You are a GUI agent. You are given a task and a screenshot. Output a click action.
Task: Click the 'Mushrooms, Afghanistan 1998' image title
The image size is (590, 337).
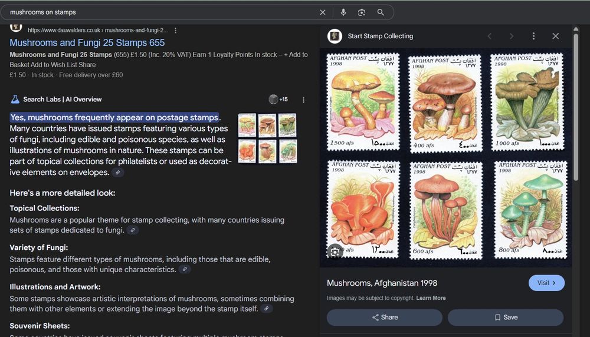(382, 283)
